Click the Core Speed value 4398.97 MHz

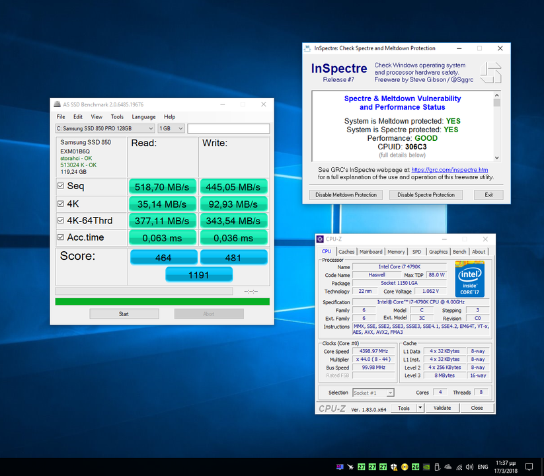[x=373, y=351]
